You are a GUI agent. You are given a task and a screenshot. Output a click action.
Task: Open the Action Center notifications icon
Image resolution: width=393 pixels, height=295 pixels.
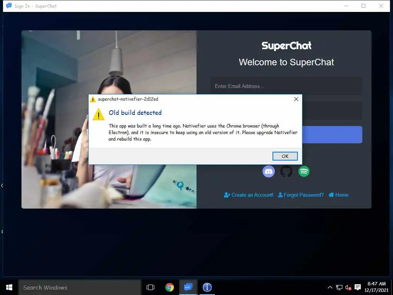358,287
